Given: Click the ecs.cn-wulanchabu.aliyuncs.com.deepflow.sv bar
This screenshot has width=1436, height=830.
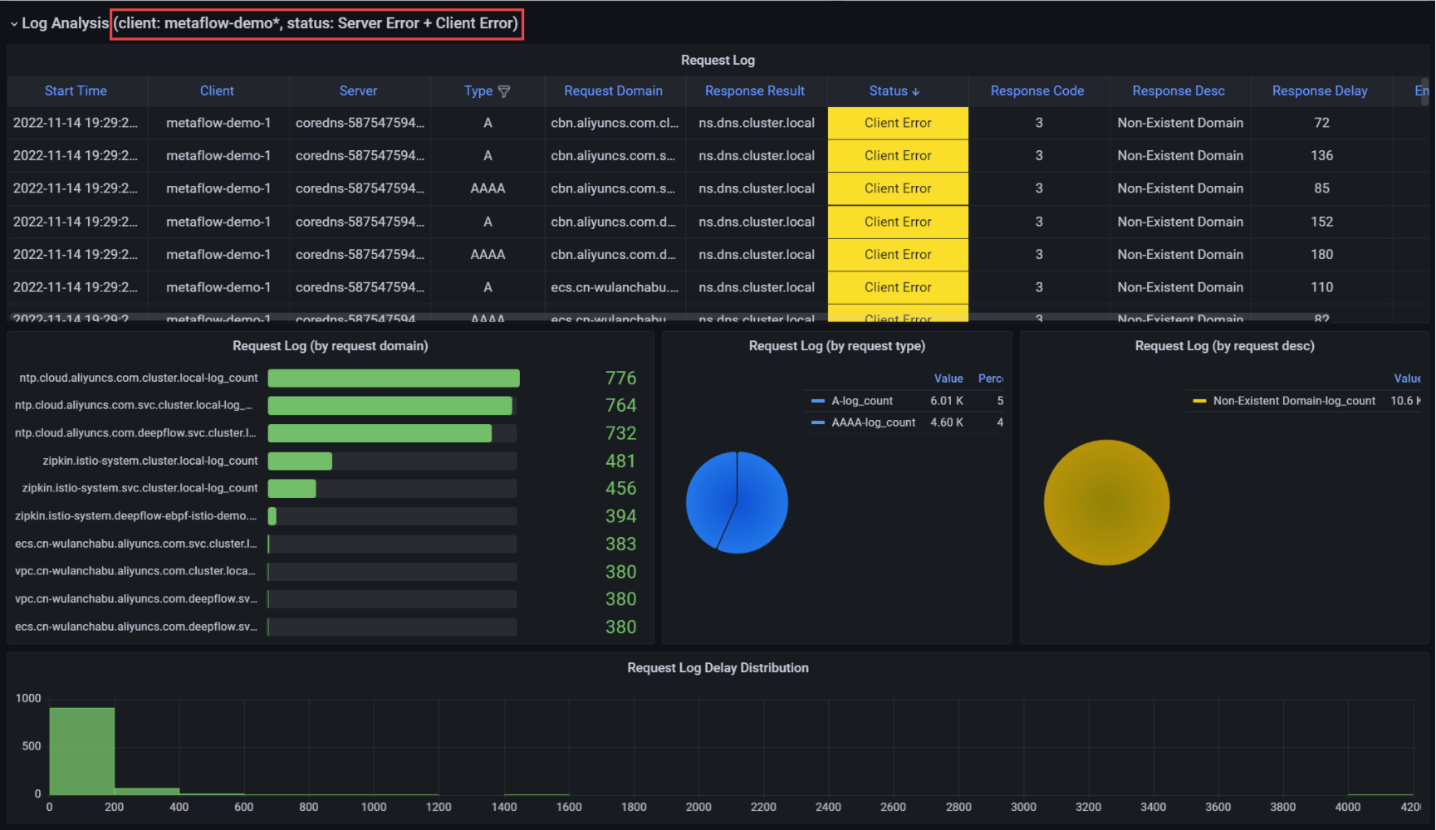Looking at the screenshot, I should [392, 627].
